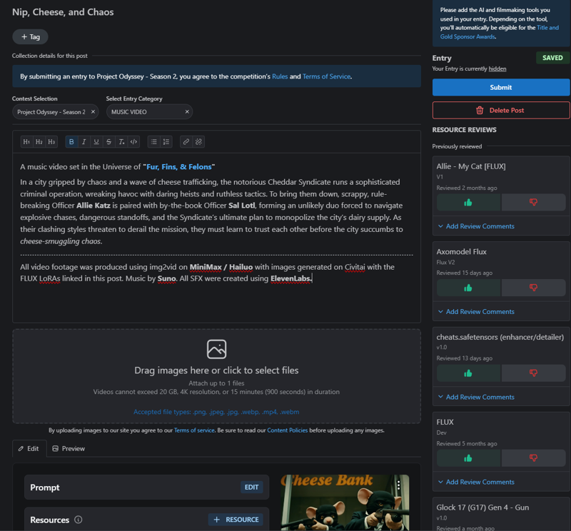The image size is (571, 531).
Task: Insert a numbered list
Action: click(x=166, y=142)
